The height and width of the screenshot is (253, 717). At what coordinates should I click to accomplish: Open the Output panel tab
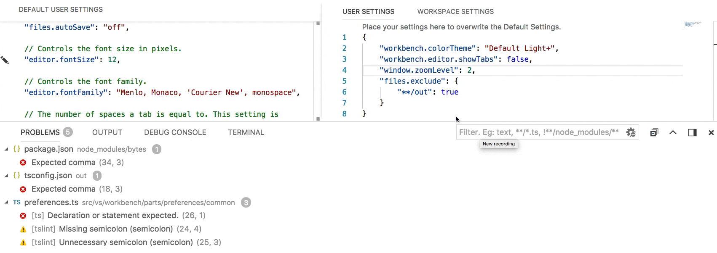(x=107, y=132)
